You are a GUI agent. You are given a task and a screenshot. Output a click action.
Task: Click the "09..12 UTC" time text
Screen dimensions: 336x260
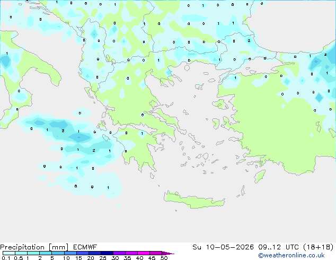pos(279,247)
